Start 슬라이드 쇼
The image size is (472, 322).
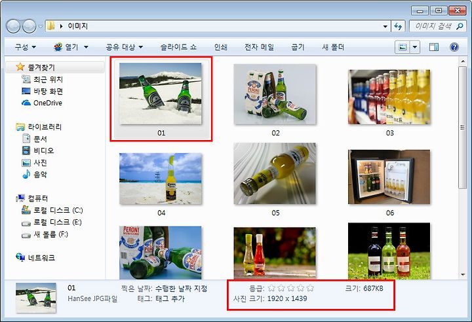coord(178,47)
